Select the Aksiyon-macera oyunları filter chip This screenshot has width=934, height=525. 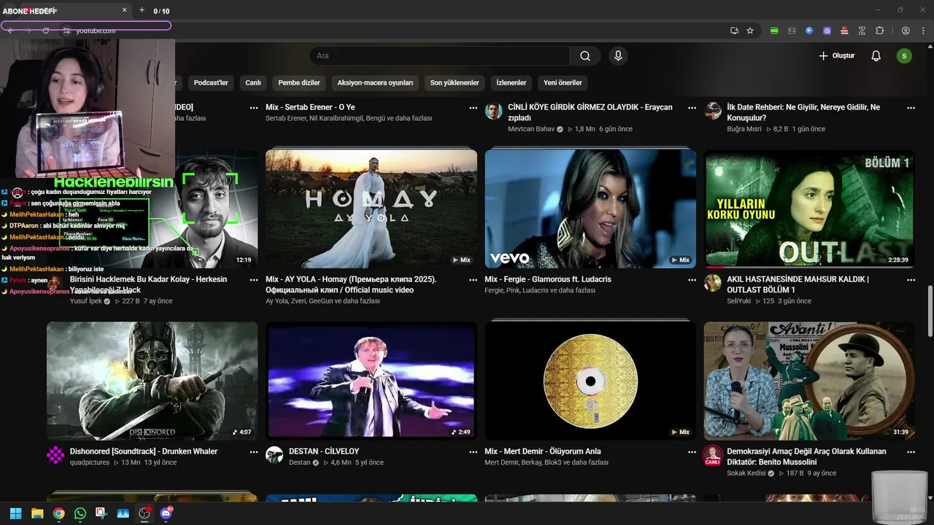(375, 83)
